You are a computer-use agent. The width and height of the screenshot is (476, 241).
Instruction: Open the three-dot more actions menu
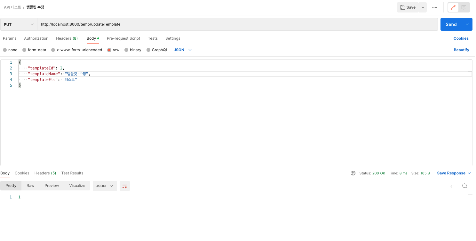click(x=434, y=7)
